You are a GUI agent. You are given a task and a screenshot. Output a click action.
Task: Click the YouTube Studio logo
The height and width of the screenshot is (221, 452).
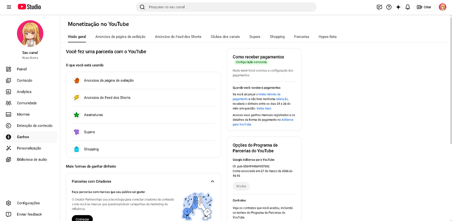pyautogui.click(x=29, y=7)
